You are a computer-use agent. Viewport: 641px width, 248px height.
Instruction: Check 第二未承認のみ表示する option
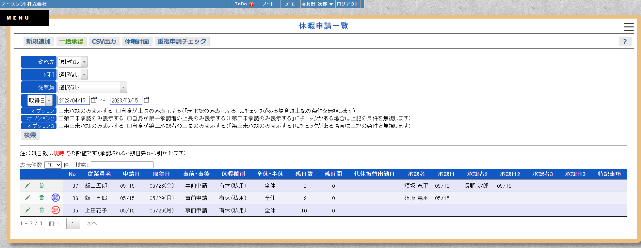click(x=61, y=118)
